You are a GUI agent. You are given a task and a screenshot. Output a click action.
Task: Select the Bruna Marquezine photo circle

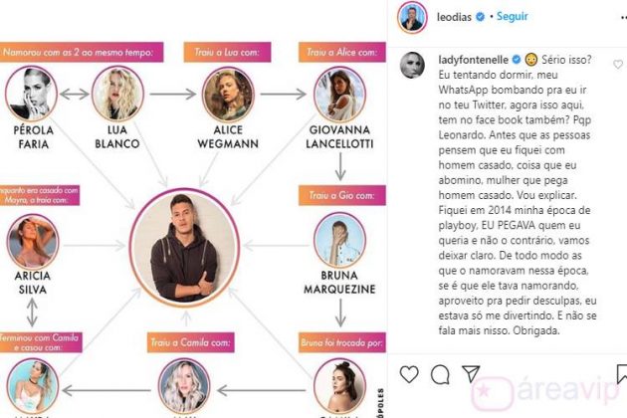coord(339,240)
